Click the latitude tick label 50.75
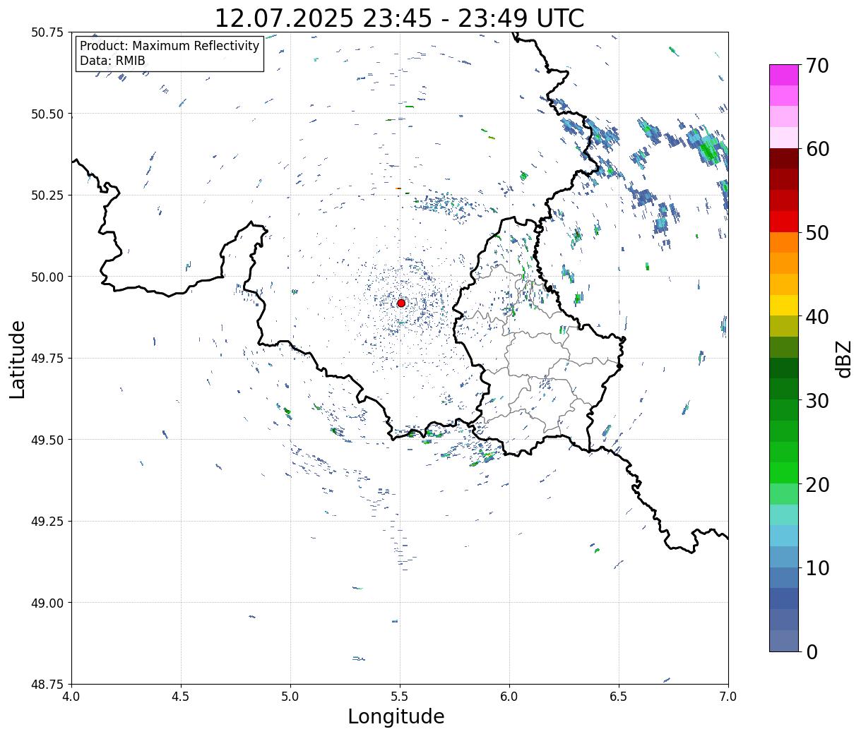Screen dimensions: 861x734 click(47, 32)
